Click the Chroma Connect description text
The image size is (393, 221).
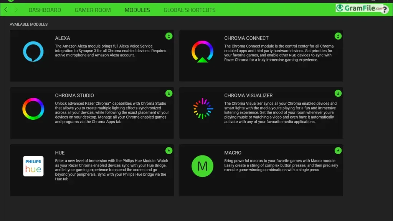click(x=279, y=53)
